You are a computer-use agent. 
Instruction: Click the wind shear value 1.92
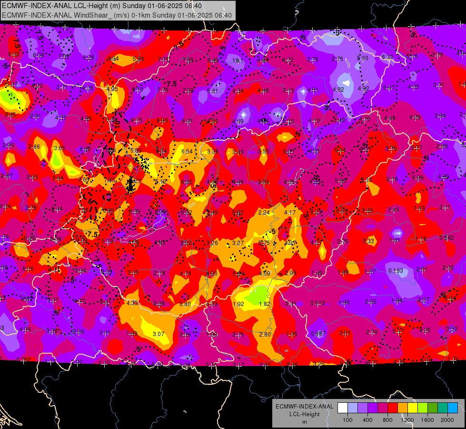pyautogui.click(x=238, y=304)
